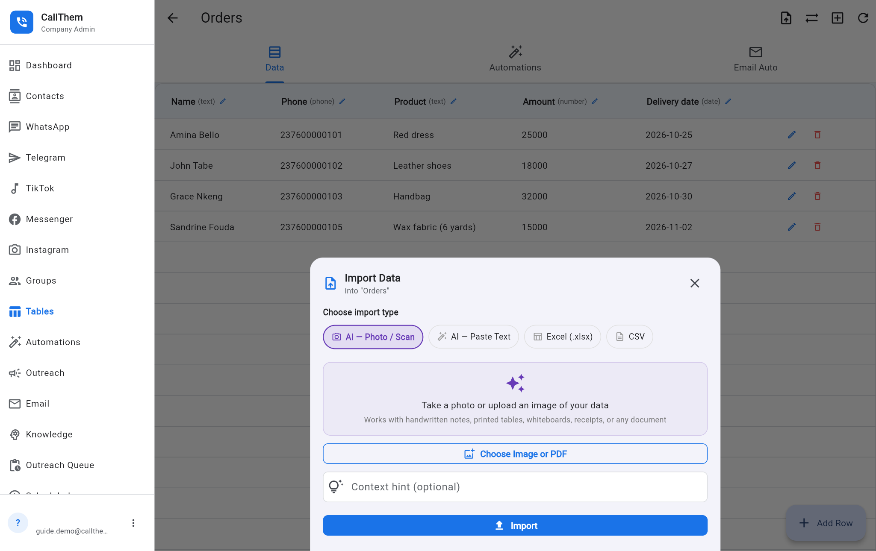Click the help question mark avatar
876x551 pixels.
18,523
